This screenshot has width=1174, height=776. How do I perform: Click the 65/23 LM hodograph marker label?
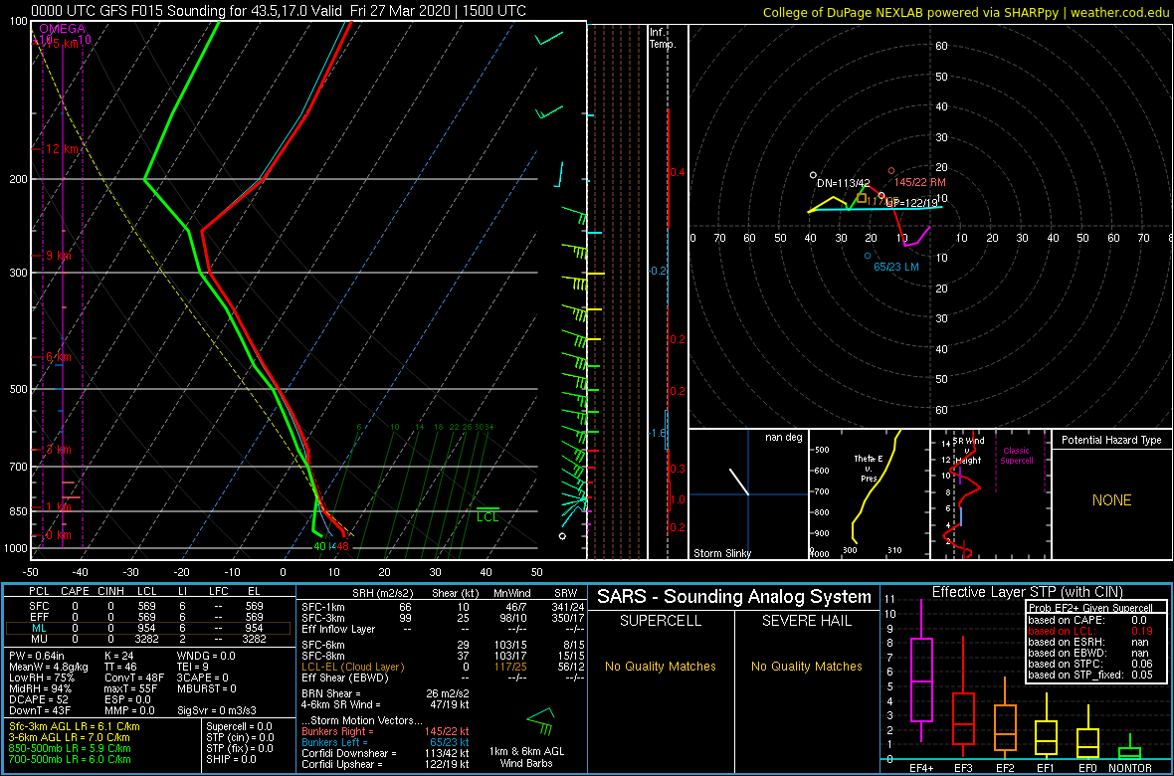896,266
